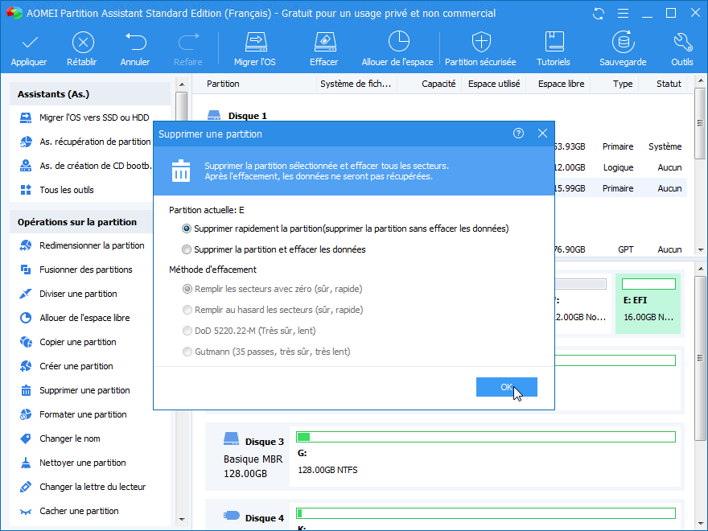Select the G: partition bar on Disque 3
The height and width of the screenshot is (531, 708).
(486, 437)
